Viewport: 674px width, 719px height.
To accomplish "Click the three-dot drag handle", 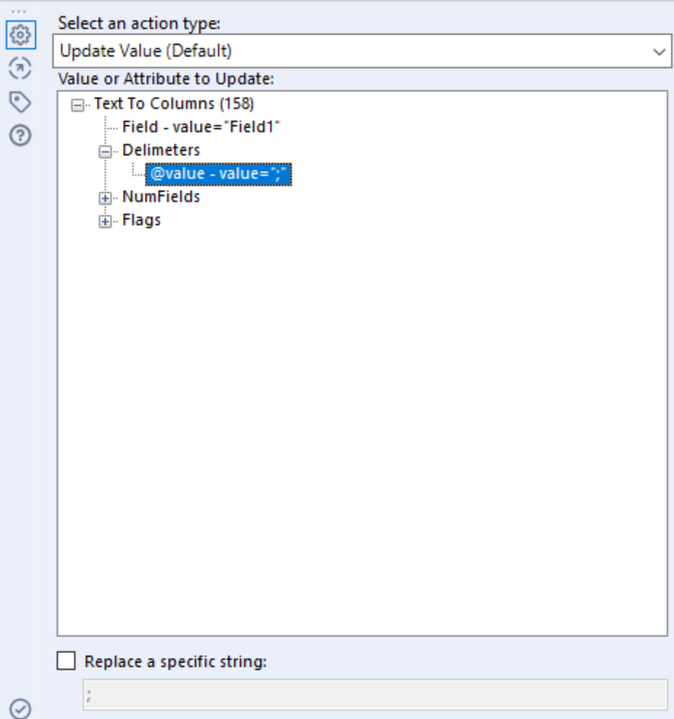I will (x=18, y=12).
